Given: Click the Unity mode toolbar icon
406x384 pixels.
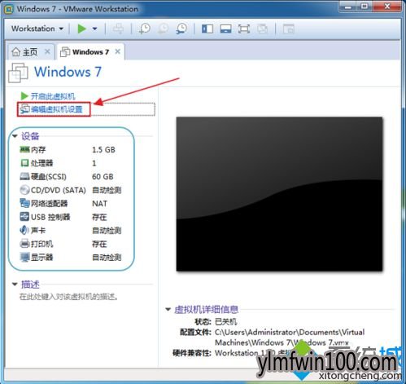Looking at the screenshot, I should point(262,29).
